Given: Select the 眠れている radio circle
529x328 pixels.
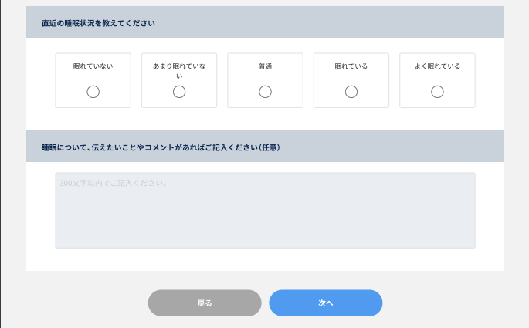Looking at the screenshot, I should coord(351,92).
